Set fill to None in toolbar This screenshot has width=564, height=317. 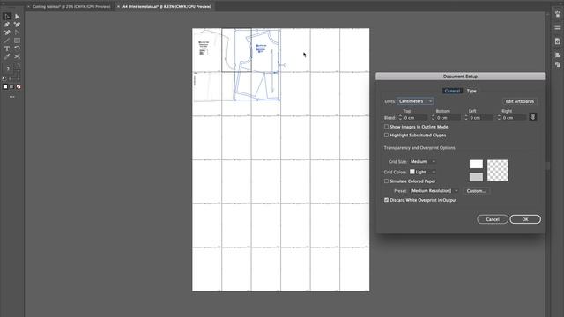point(19,86)
